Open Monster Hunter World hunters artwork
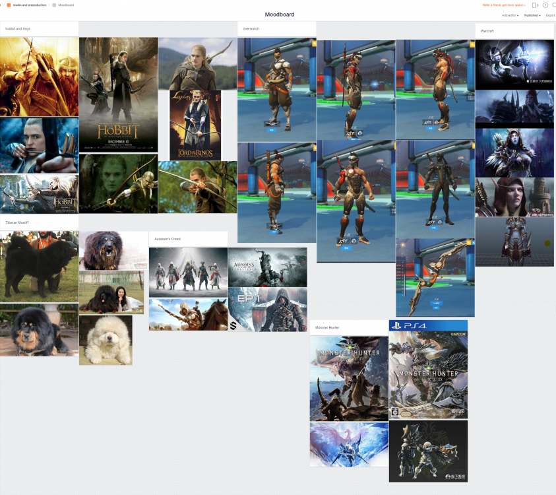 [x=349, y=379]
